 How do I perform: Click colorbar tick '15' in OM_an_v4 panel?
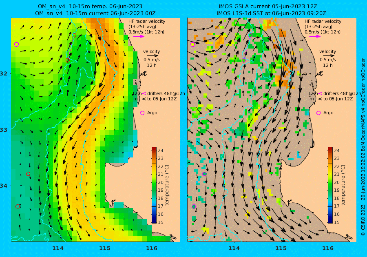coord(161,222)
